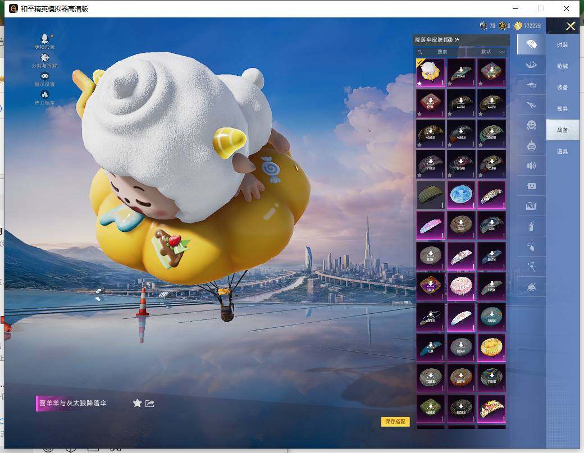Download the 466KB parachute skin
584x453 pixels.
click(461, 134)
